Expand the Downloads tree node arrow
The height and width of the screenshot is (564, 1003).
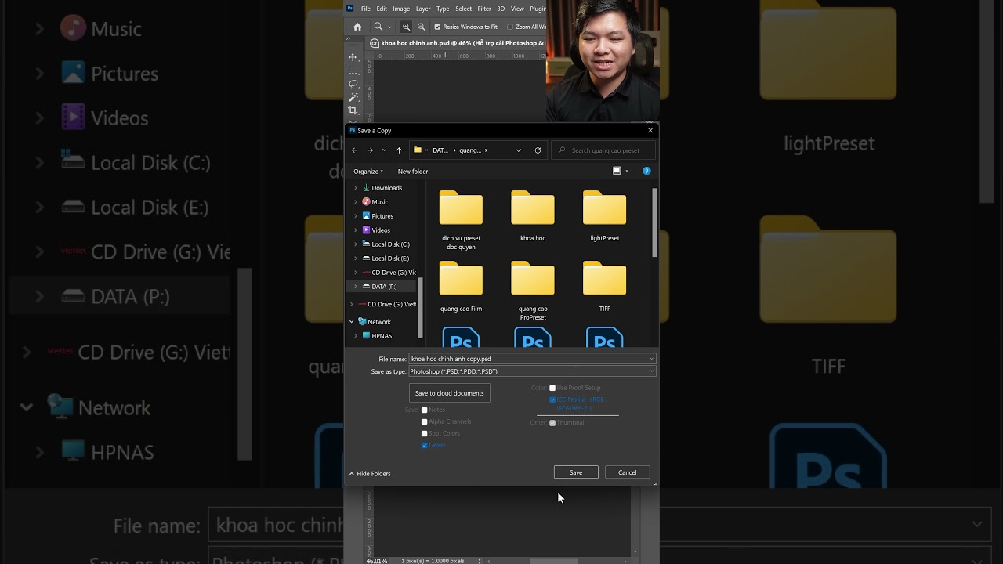coord(356,188)
